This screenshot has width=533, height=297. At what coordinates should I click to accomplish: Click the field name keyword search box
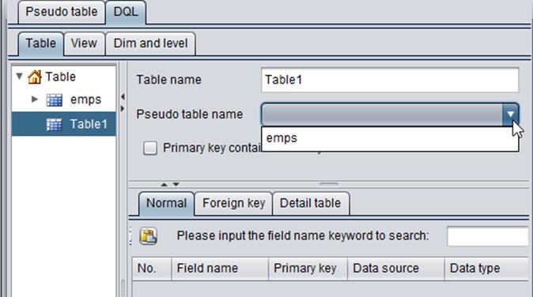coord(488,236)
